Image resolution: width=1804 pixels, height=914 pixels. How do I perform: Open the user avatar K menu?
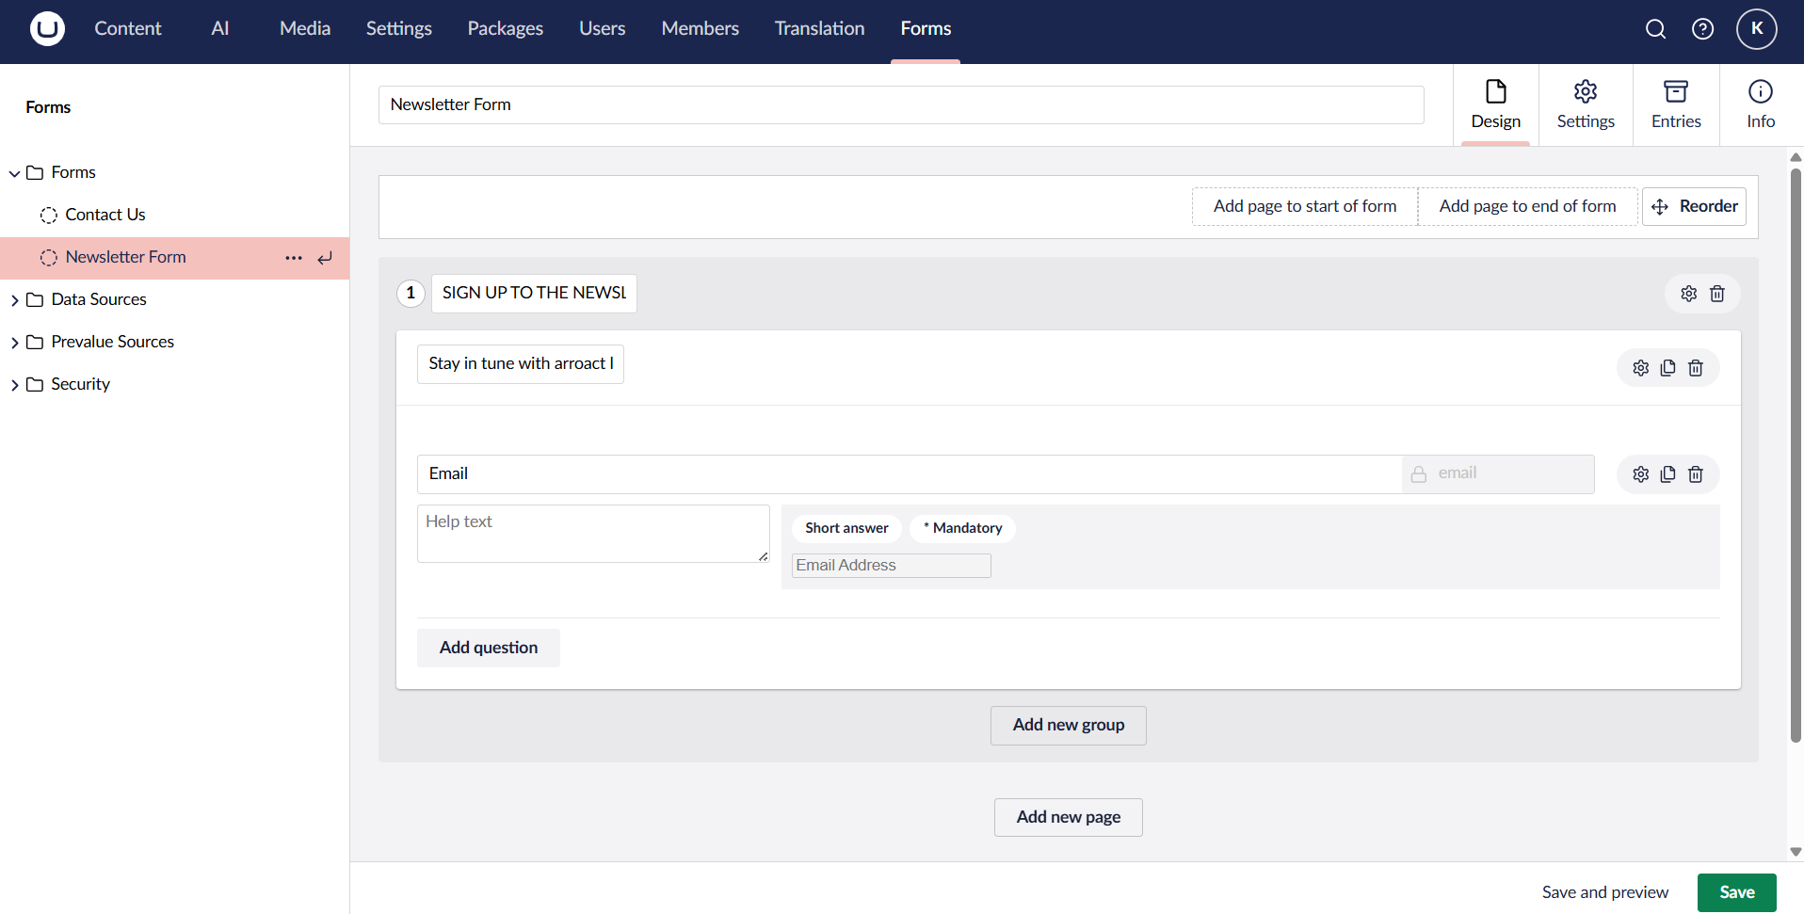click(1756, 29)
